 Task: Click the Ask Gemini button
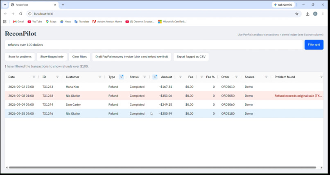(283, 4)
